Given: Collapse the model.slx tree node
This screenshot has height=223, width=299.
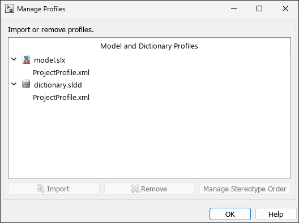Looking at the screenshot, I should [14, 59].
